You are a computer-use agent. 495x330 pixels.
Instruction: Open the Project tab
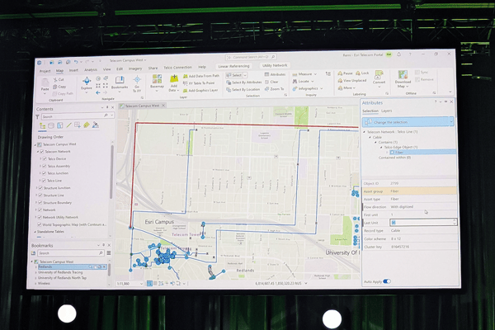(x=45, y=71)
